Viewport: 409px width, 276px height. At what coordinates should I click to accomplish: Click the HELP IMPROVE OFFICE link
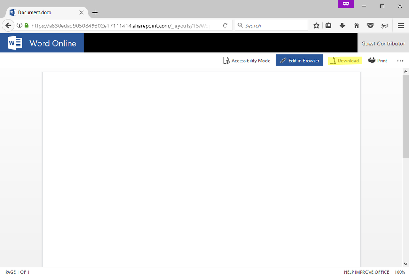pyautogui.click(x=366, y=272)
